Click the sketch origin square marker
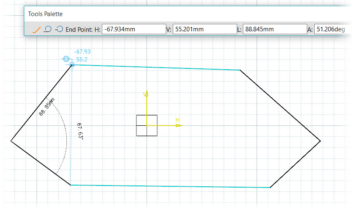 click(147, 125)
